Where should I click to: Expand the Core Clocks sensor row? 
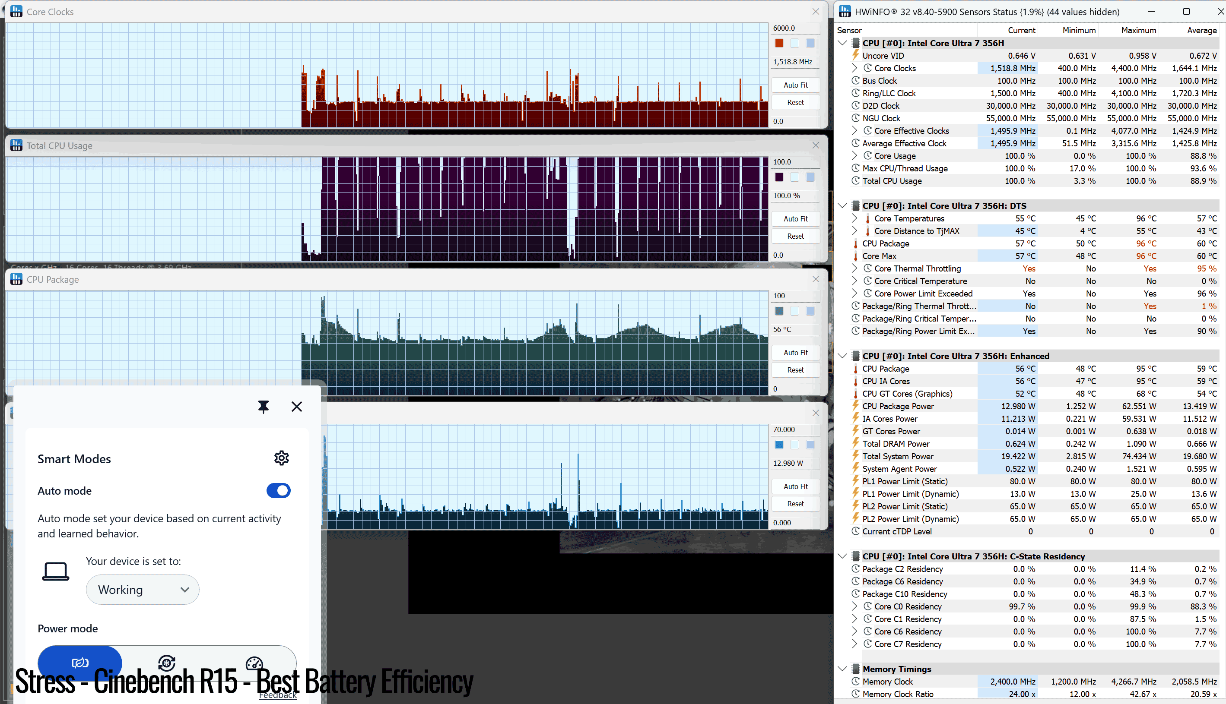click(854, 68)
